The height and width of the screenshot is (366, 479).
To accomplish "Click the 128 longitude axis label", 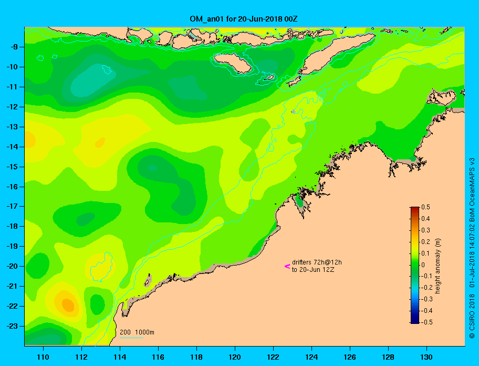I will coord(388,357).
